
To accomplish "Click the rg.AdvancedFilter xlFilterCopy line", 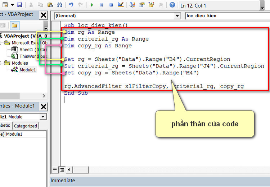I will [154, 86].
